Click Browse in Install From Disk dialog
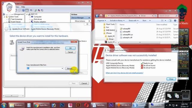Image resolution: width=192 pixels, height=108 pixels. (70, 68)
